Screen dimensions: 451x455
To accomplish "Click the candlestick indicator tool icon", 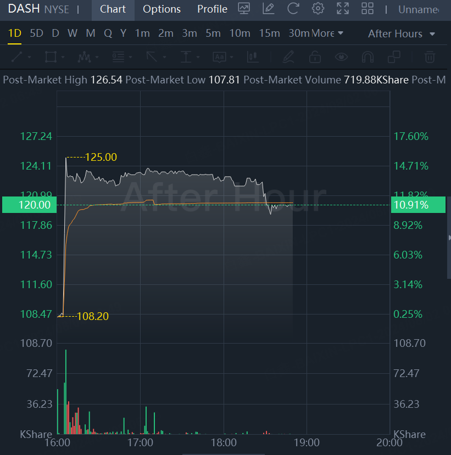I will [x=253, y=57].
